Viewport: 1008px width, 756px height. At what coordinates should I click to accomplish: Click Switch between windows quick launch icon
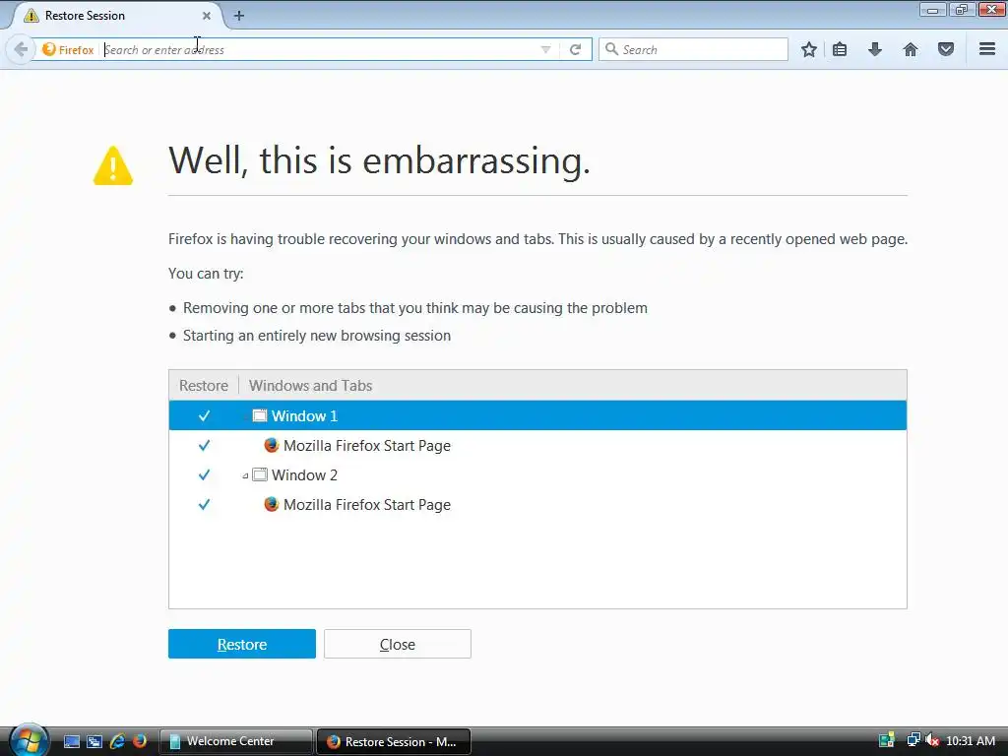click(94, 741)
